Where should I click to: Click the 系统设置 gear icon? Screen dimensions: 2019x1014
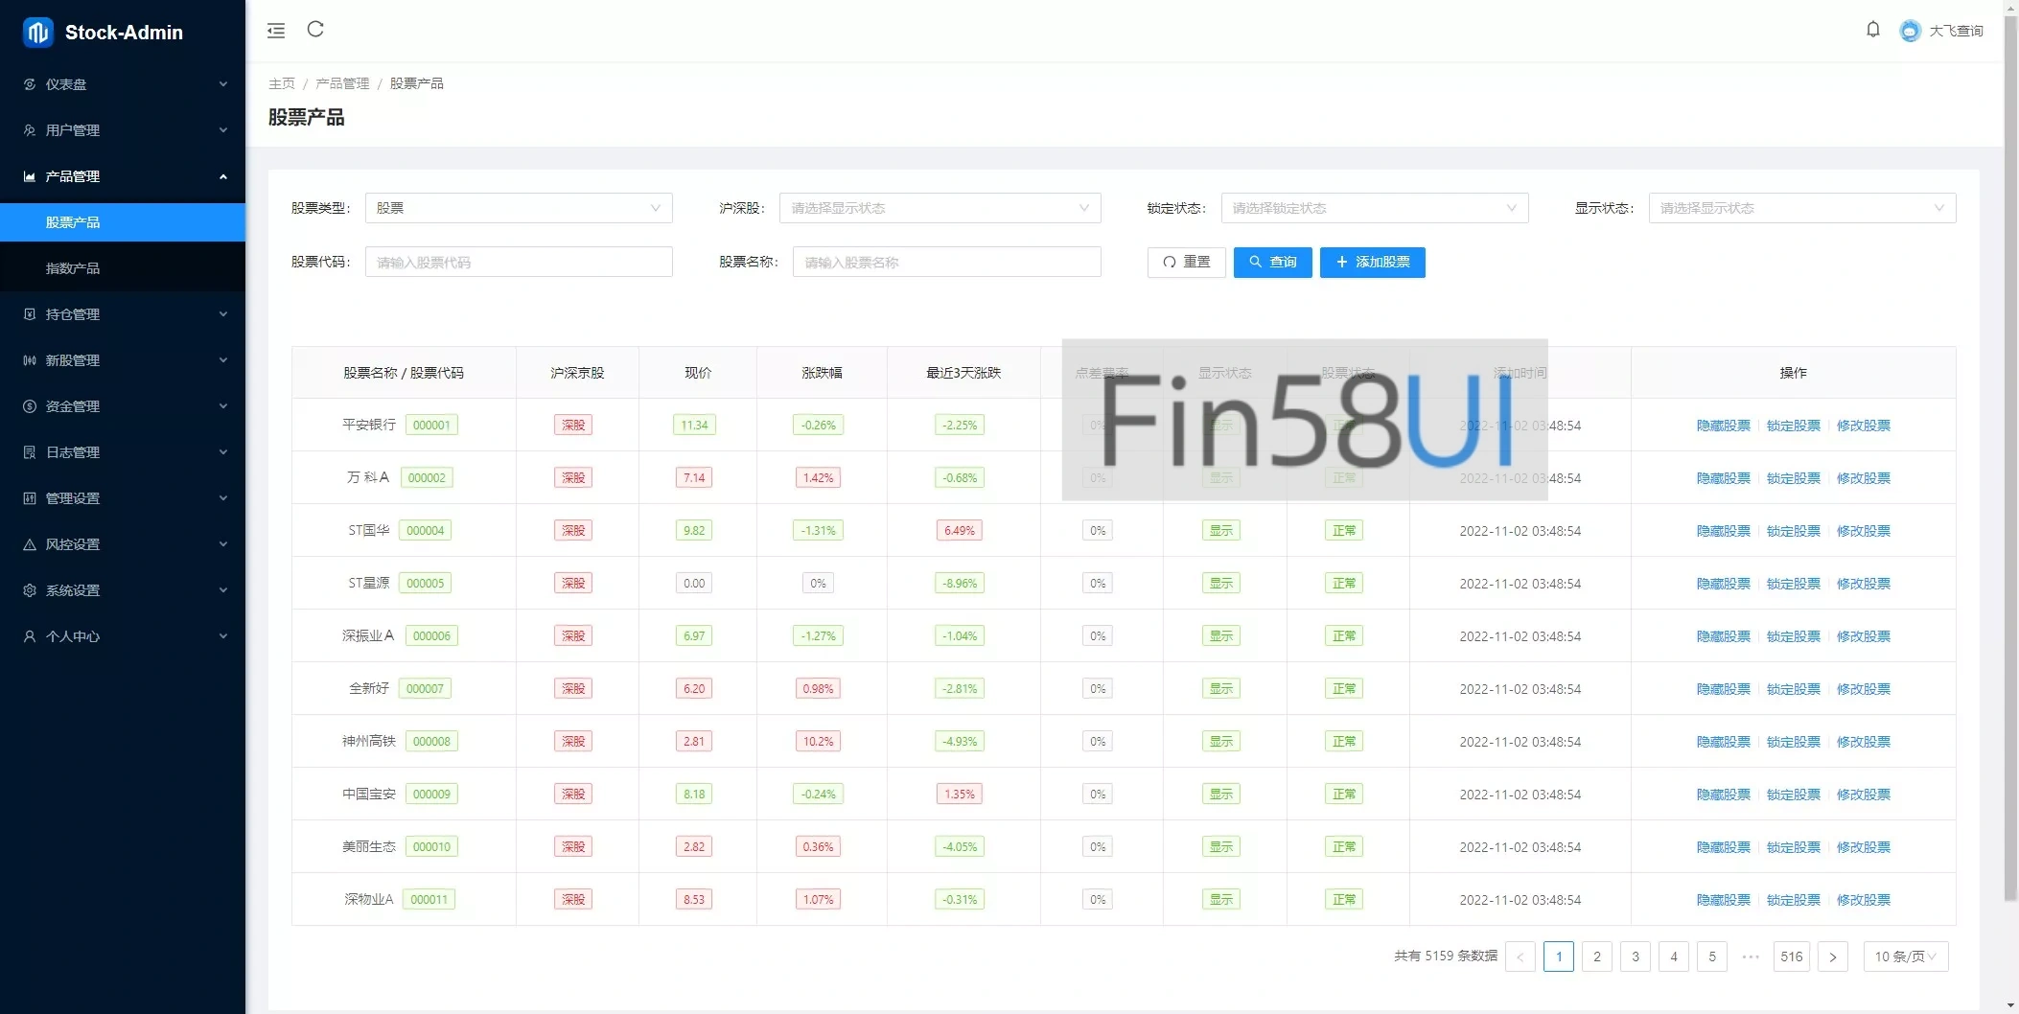[x=30, y=590]
